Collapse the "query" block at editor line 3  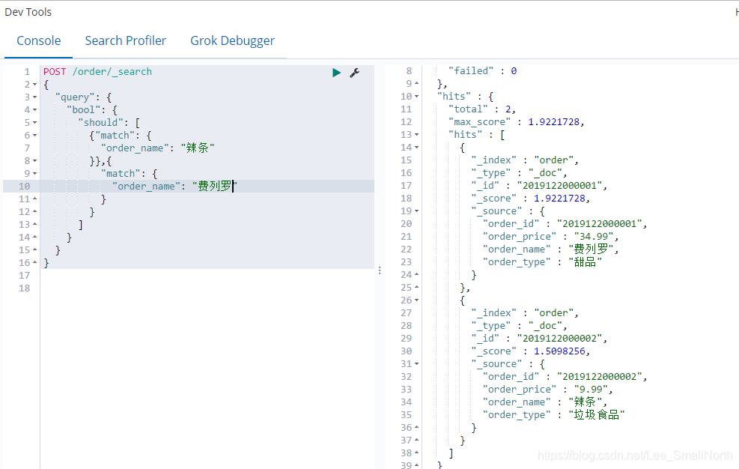[35, 97]
